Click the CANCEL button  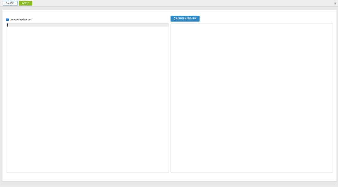pos(10,3)
